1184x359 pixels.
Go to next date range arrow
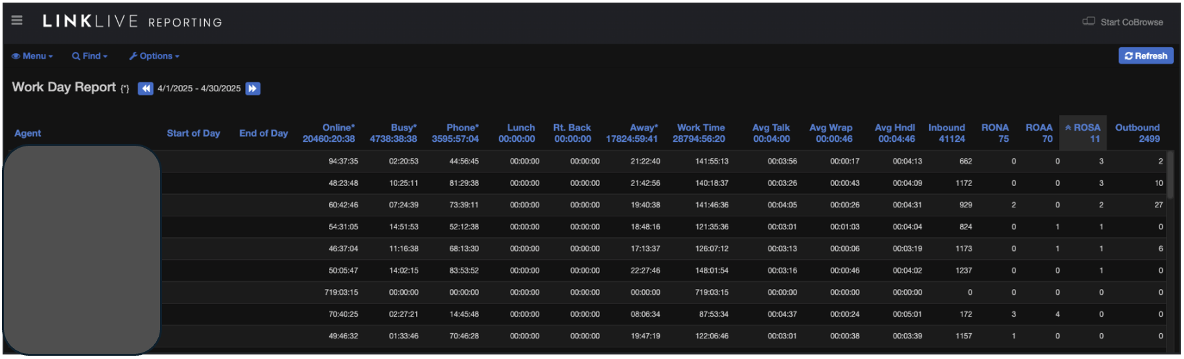point(253,89)
